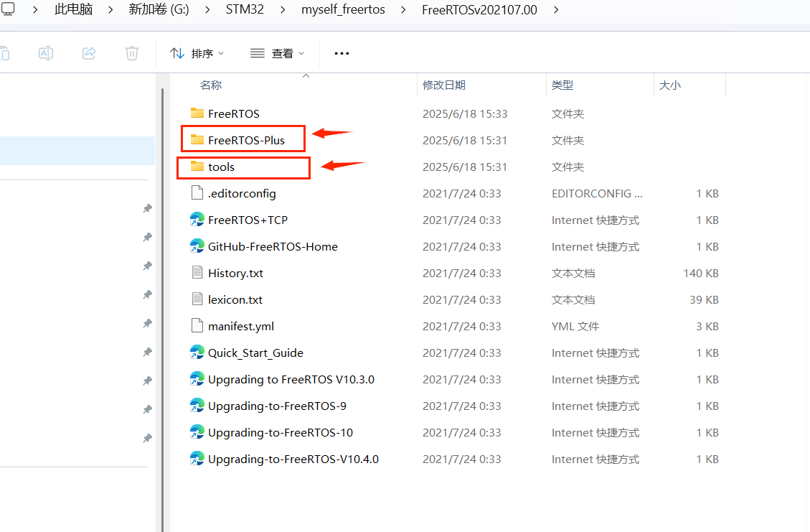Expand chevron after STM32 breadcrumb
This screenshot has height=532, width=810.
[x=283, y=10]
